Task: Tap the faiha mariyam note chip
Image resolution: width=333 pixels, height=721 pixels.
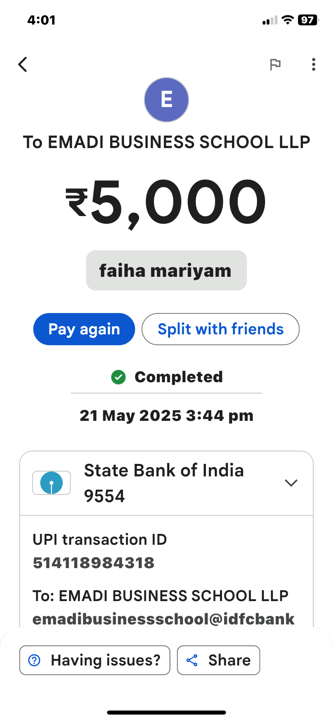Action: tap(166, 270)
